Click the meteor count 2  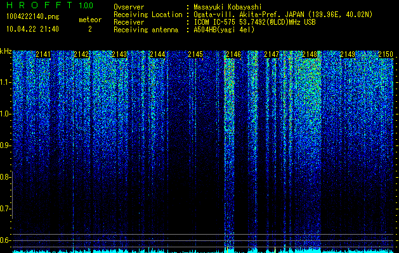[x=90, y=29]
